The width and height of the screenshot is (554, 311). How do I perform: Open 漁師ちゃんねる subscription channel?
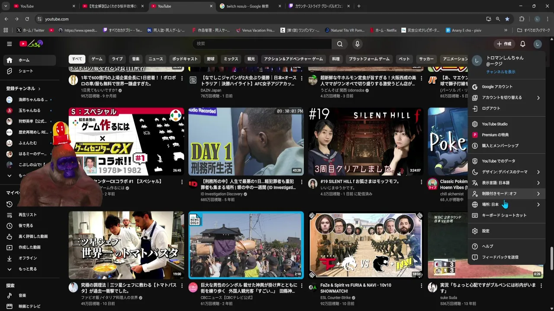pos(29,100)
